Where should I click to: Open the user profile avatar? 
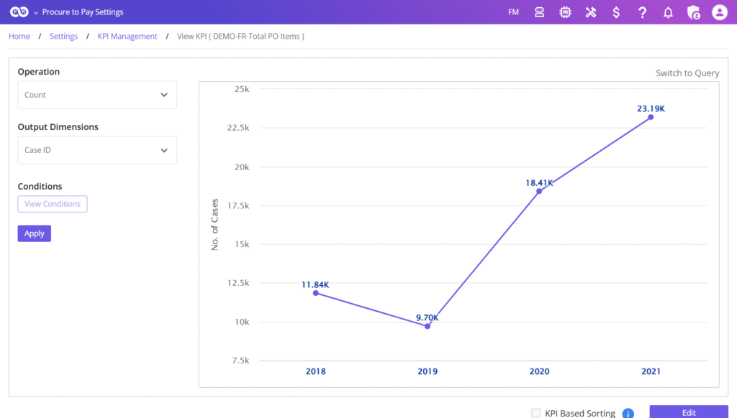pyautogui.click(x=719, y=12)
